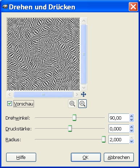Decrease Radius with the down spinner arrow
This screenshot has width=140, height=168.
132,142
